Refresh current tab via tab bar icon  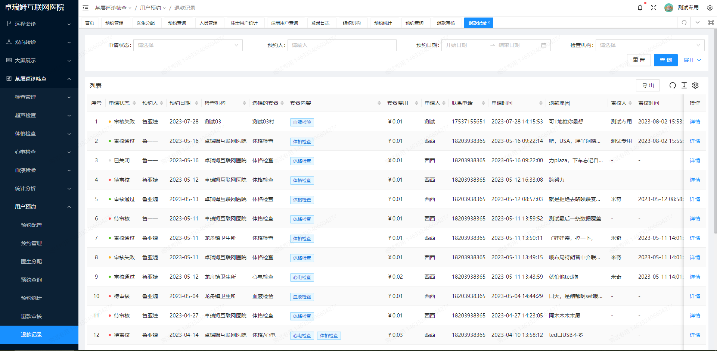click(684, 23)
